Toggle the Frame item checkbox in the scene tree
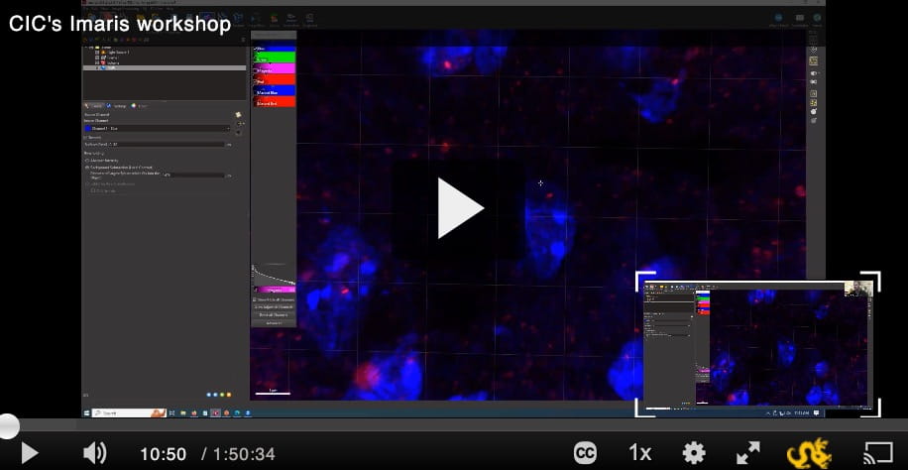908x470 pixels. pyautogui.click(x=97, y=58)
